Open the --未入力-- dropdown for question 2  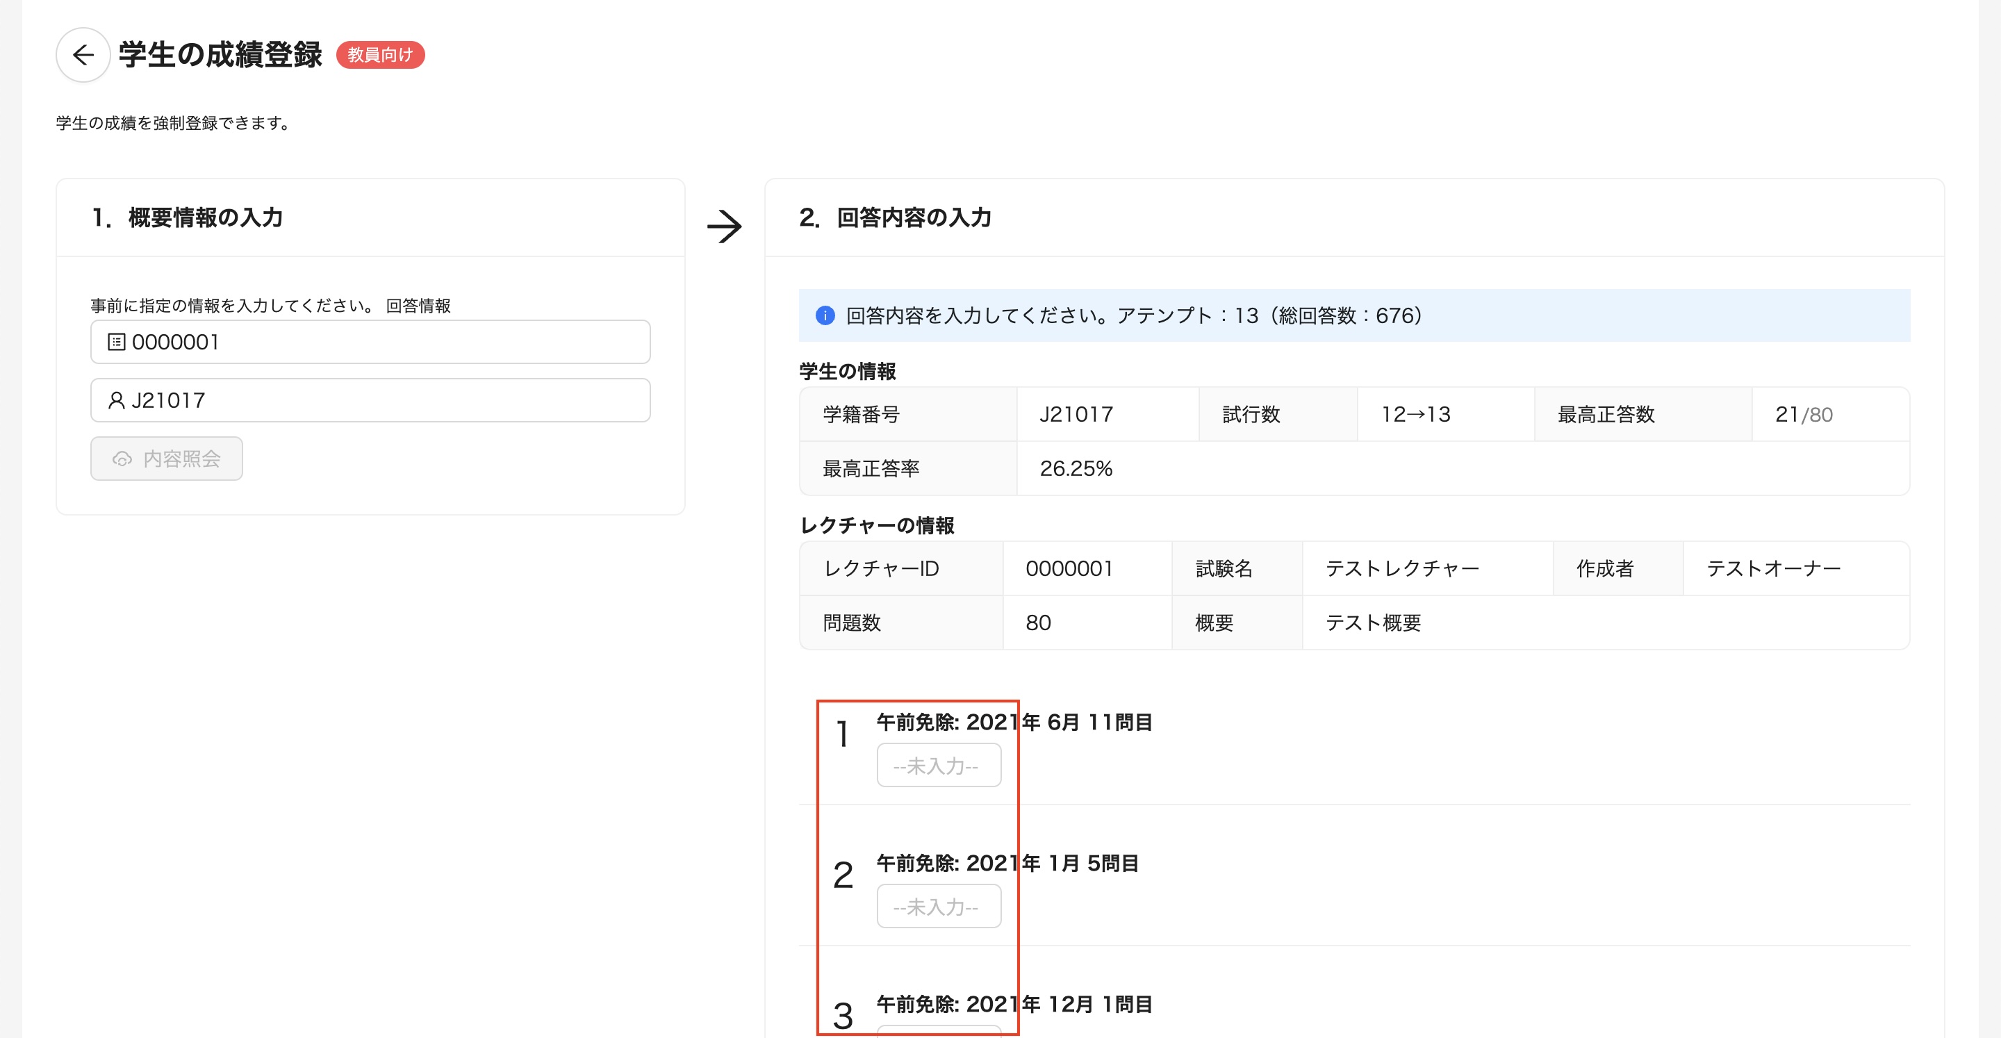(x=939, y=906)
